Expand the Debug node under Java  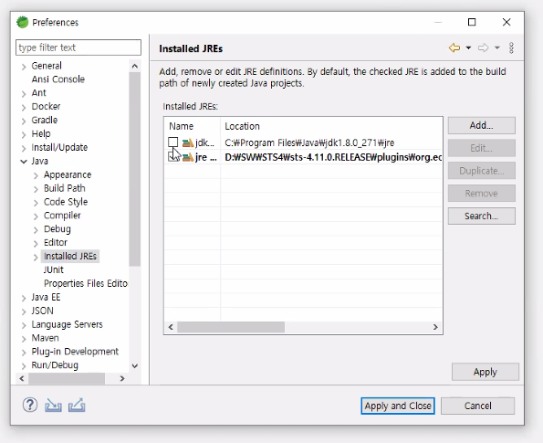tap(36, 230)
